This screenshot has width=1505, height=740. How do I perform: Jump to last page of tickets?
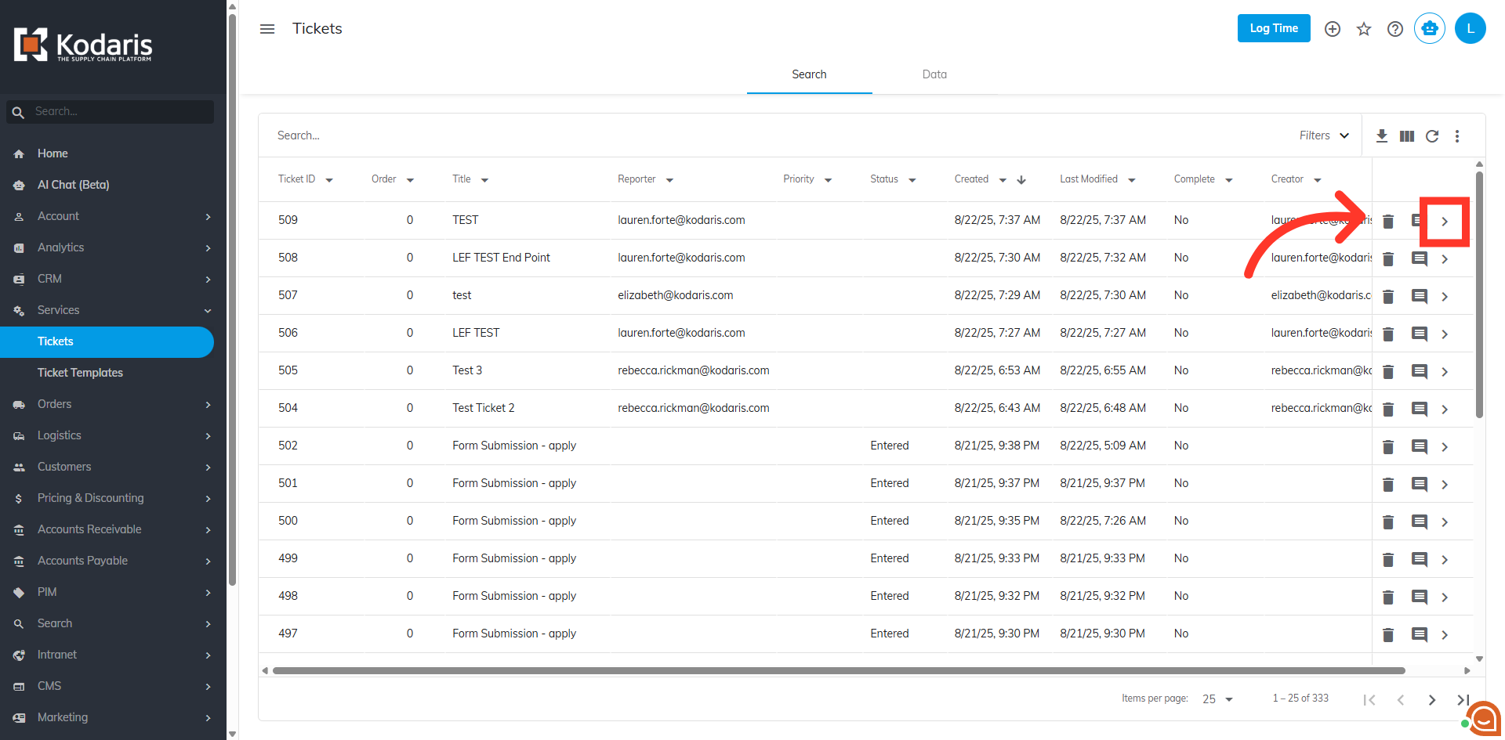(x=1463, y=700)
